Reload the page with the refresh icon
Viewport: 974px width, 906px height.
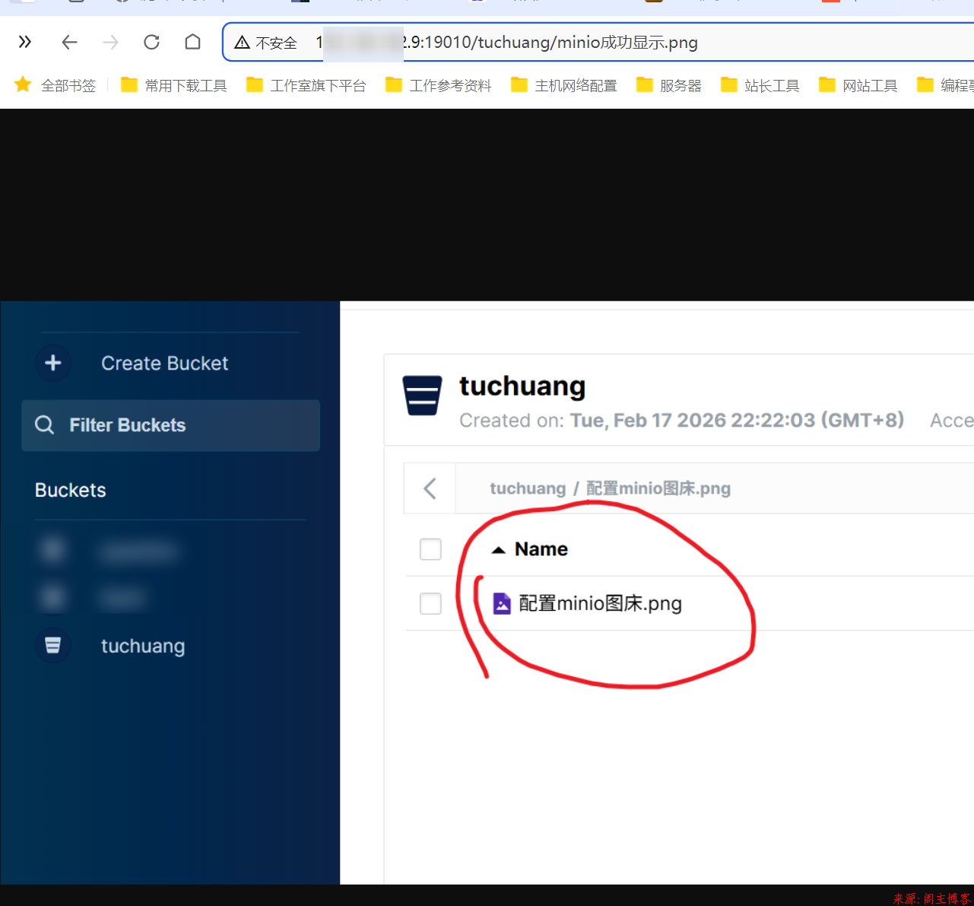(151, 42)
